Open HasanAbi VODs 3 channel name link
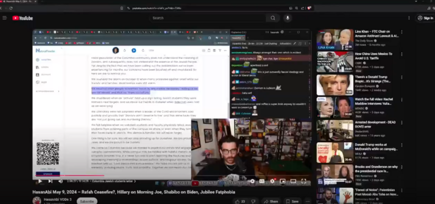This screenshot has height=204, width=435. [x=58, y=199]
